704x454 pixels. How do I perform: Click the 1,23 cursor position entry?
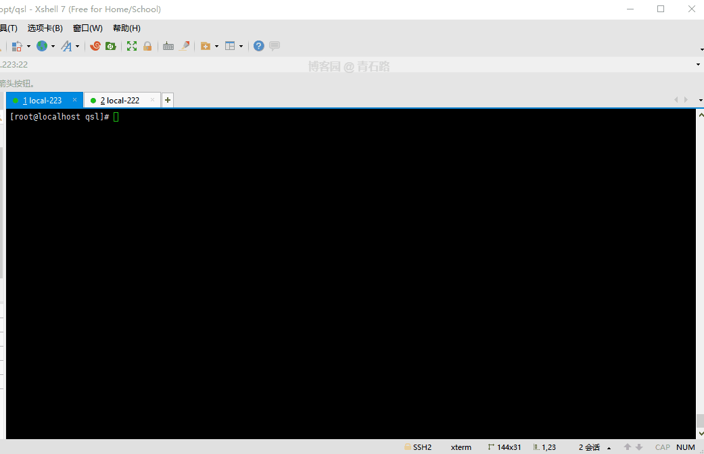pyautogui.click(x=544, y=447)
